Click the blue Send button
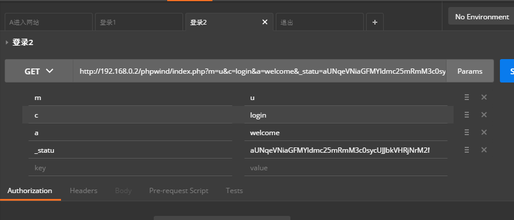The image size is (514, 220). pyautogui.click(x=507, y=71)
